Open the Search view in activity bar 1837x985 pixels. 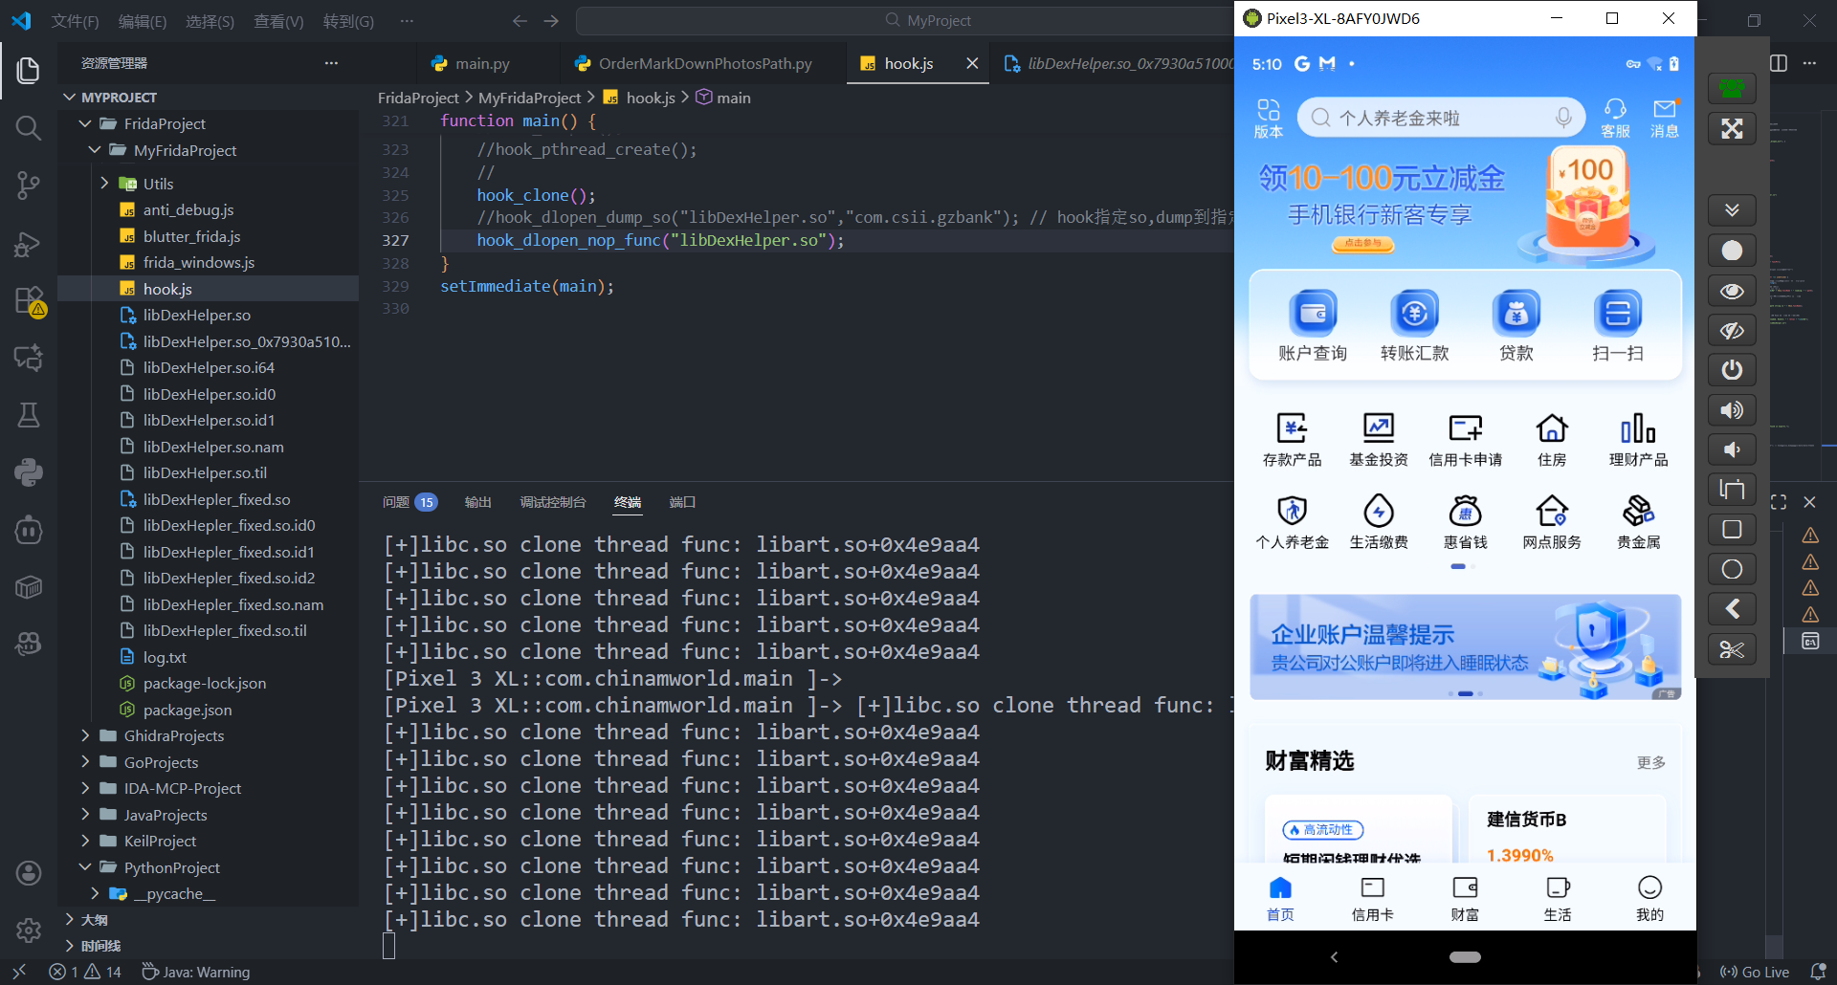pyautogui.click(x=29, y=128)
